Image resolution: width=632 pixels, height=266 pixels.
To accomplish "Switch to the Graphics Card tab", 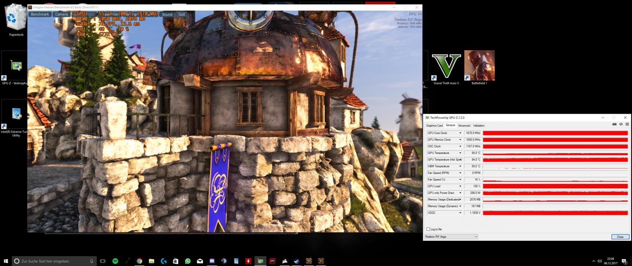I will (x=434, y=126).
